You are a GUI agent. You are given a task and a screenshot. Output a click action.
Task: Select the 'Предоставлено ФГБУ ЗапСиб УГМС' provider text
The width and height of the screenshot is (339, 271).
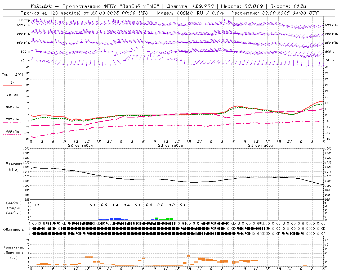tap(110, 6)
